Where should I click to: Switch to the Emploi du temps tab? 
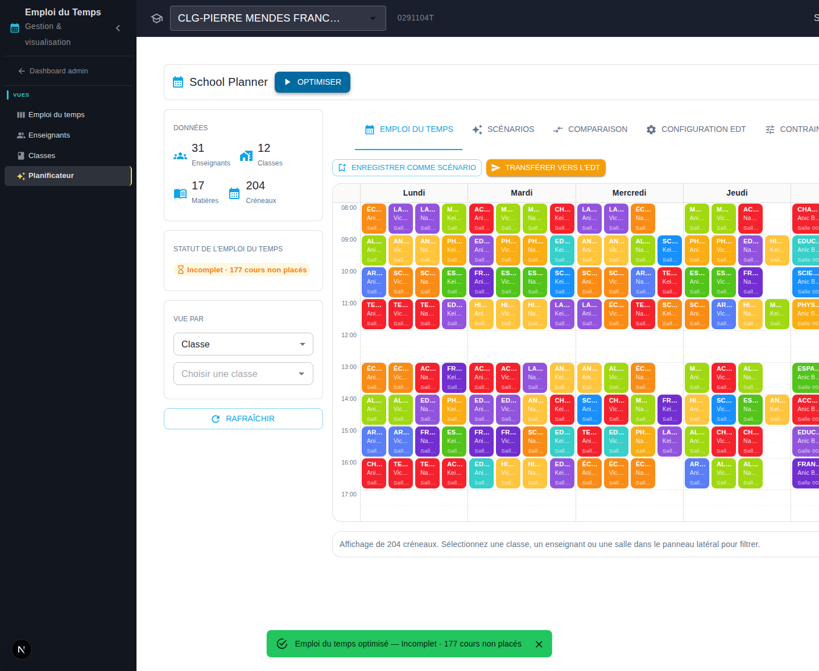click(408, 130)
